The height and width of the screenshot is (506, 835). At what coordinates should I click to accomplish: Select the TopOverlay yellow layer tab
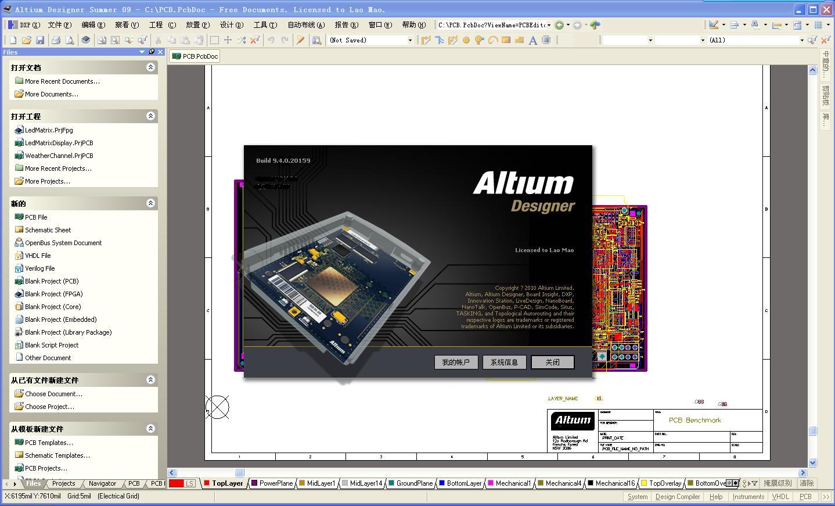coord(661,483)
